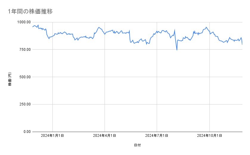Image resolution: width=250 pixels, height=155 pixels.
Task: Select the 日付 horizontal axis title
Action: 137,145
